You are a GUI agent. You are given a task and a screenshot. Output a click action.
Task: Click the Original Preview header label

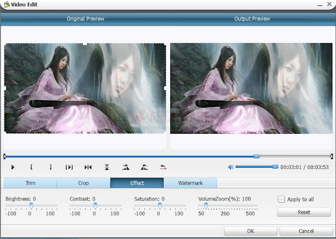[85, 19]
